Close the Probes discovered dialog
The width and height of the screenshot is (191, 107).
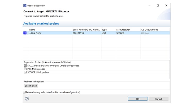pos(166,6)
